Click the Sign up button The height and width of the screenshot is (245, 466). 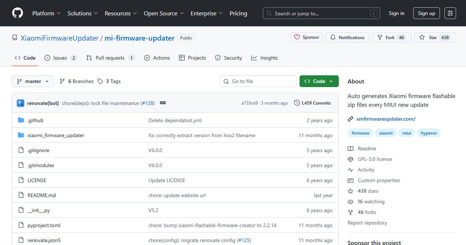click(x=426, y=13)
